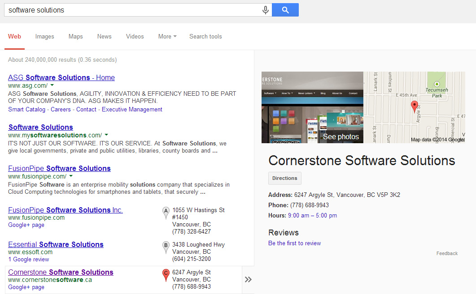Open ASG Software Solutions - Home result
Viewport: 476px width, 294px height.
click(x=61, y=77)
